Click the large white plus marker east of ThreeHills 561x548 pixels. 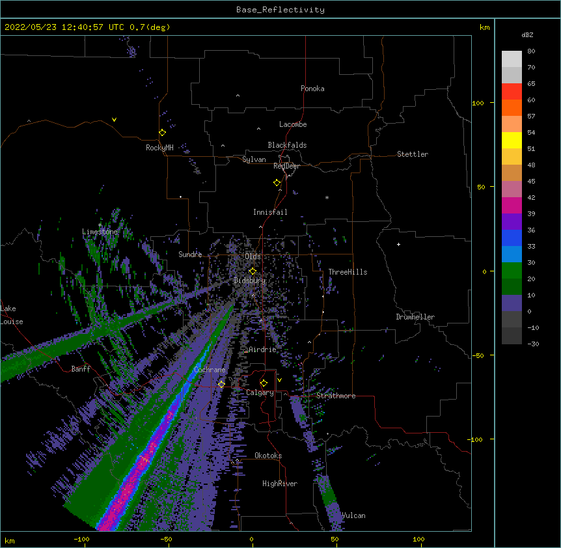click(398, 244)
